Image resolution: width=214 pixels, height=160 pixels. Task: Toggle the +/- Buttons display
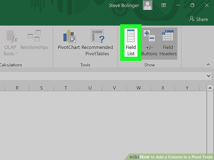[149, 43]
